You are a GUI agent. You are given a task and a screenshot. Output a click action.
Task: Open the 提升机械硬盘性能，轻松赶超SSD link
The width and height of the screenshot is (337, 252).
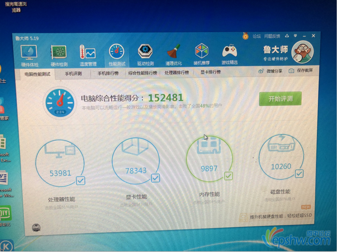[x=281, y=216]
